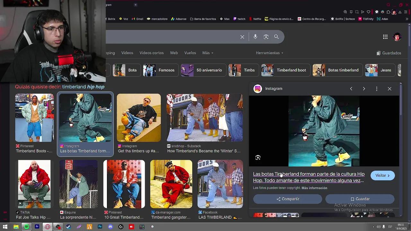411x231 pixels.
Task: Filter images by the Jeans chip
Action: [x=380, y=70]
